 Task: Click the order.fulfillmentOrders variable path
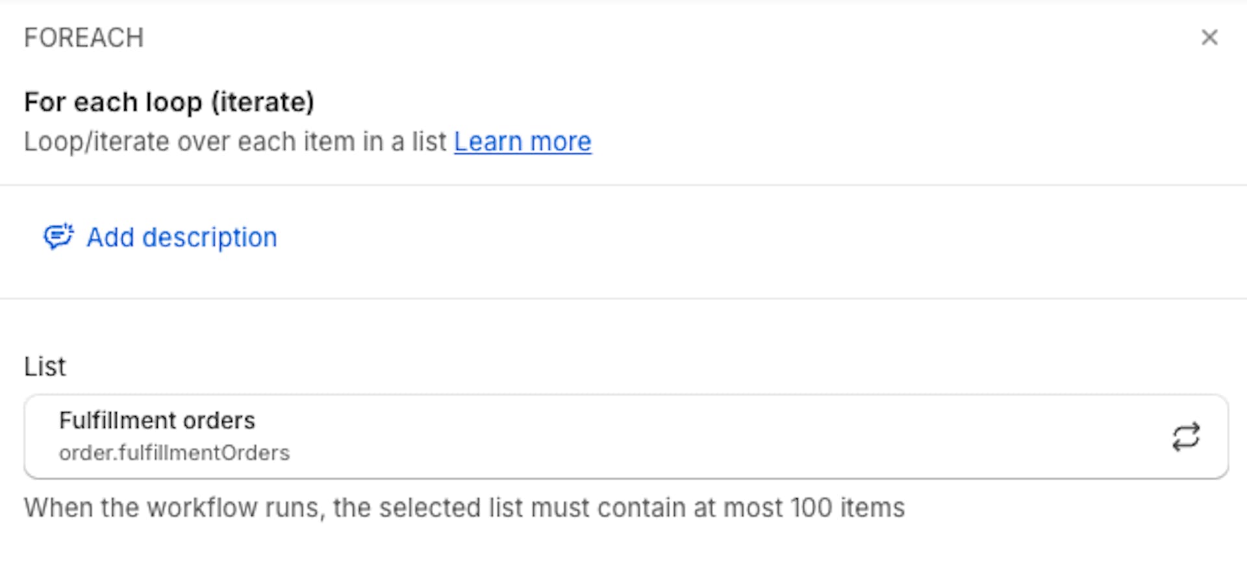coord(174,453)
